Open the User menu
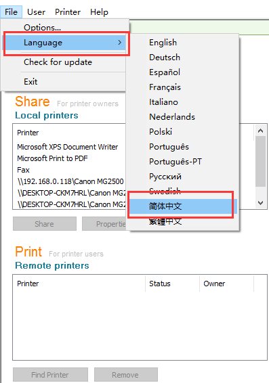 click(36, 12)
